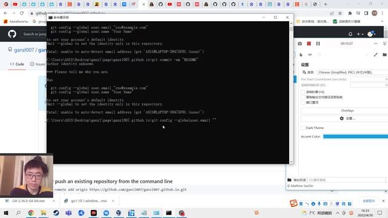Open new Chrome tab with plus
This screenshot has height=218, width=388.
[x=326, y=4]
